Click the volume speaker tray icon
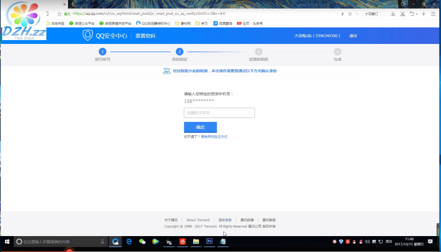This screenshot has height=252, width=441. click(x=367, y=242)
